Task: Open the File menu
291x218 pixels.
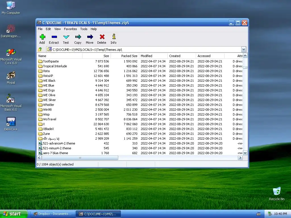Action: coord(40,29)
